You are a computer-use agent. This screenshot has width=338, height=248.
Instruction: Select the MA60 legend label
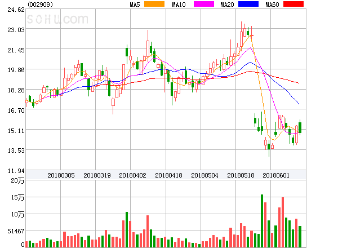[272, 5]
